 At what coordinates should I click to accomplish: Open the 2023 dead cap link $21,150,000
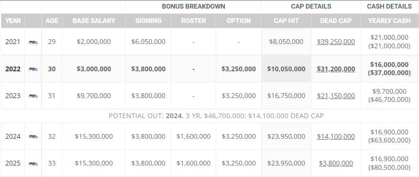[336, 96]
